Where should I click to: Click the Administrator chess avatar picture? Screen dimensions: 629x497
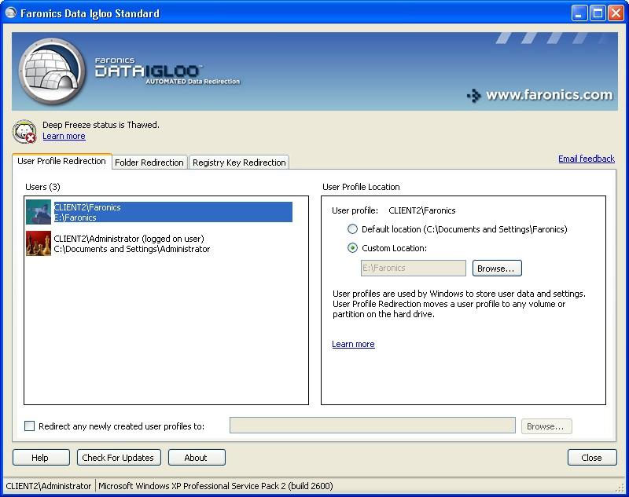point(39,243)
